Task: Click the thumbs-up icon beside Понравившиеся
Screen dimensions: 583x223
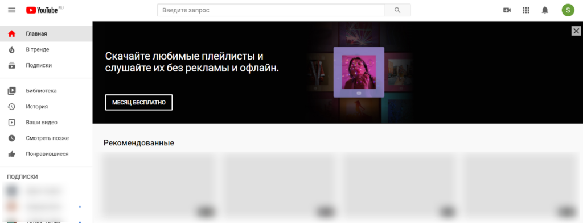Action: pyautogui.click(x=12, y=154)
